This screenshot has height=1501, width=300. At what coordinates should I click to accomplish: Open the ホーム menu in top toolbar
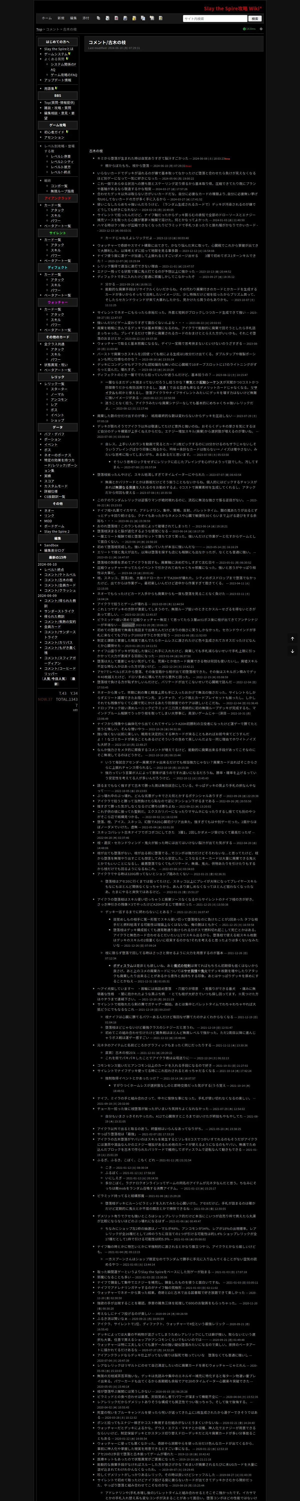tap(46, 18)
